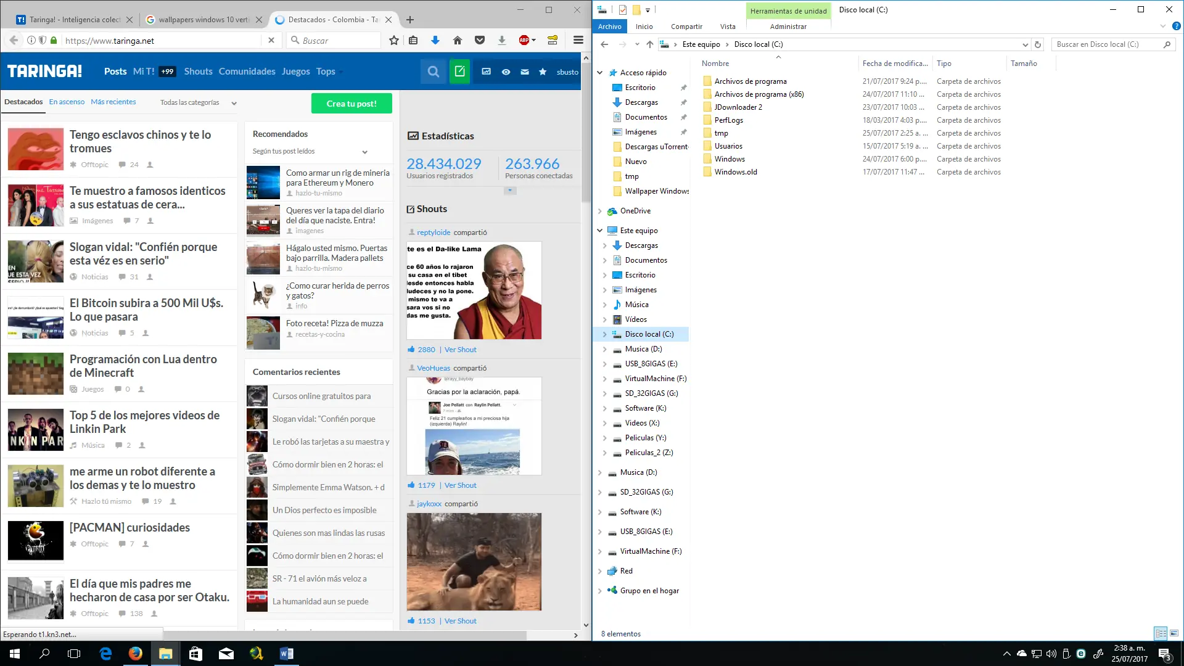Switch to the wallpapers windows 10 browser tab
Screen dimensions: 1184x666
203,20
